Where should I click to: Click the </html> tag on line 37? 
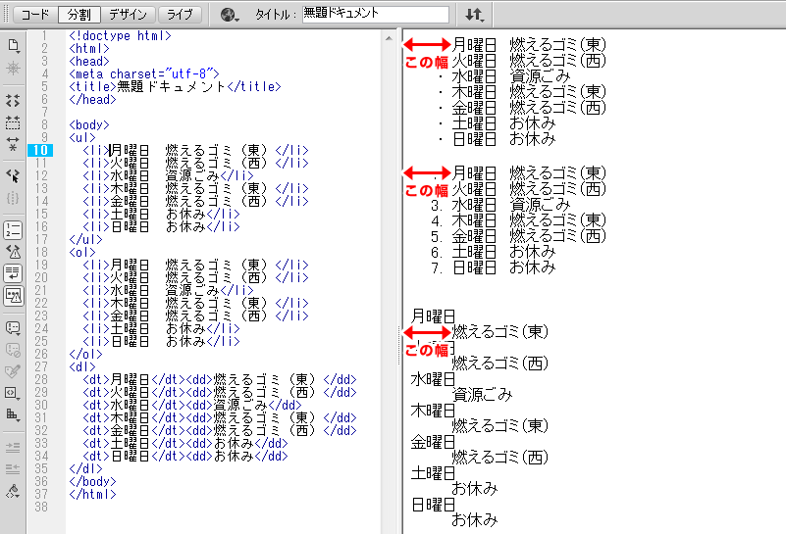point(93,494)
